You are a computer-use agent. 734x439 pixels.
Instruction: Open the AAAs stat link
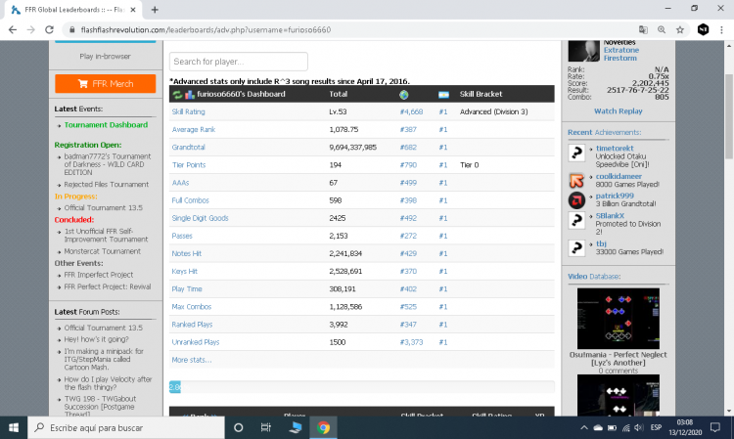point(180,183)
